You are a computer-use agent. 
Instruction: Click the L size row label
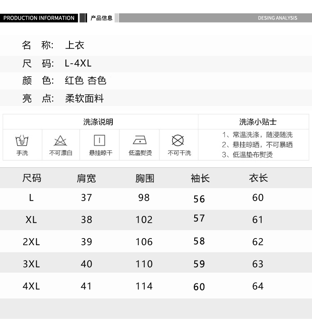point(31,198)
